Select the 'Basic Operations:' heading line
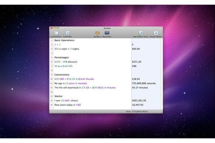 pyautogui.click(x=64, y=40)
